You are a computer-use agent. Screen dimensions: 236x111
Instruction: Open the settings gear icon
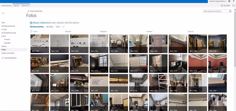click(229, 1)
